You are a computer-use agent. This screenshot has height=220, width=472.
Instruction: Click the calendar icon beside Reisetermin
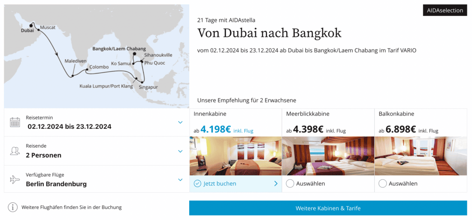coord(15,122)
